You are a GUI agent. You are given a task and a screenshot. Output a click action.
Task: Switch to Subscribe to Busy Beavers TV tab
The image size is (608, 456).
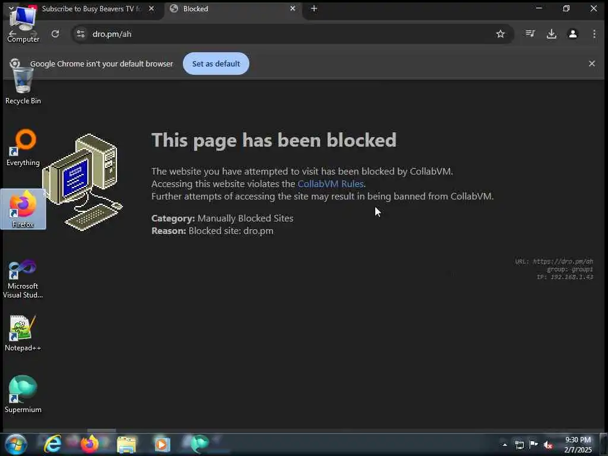coord(91,8)
